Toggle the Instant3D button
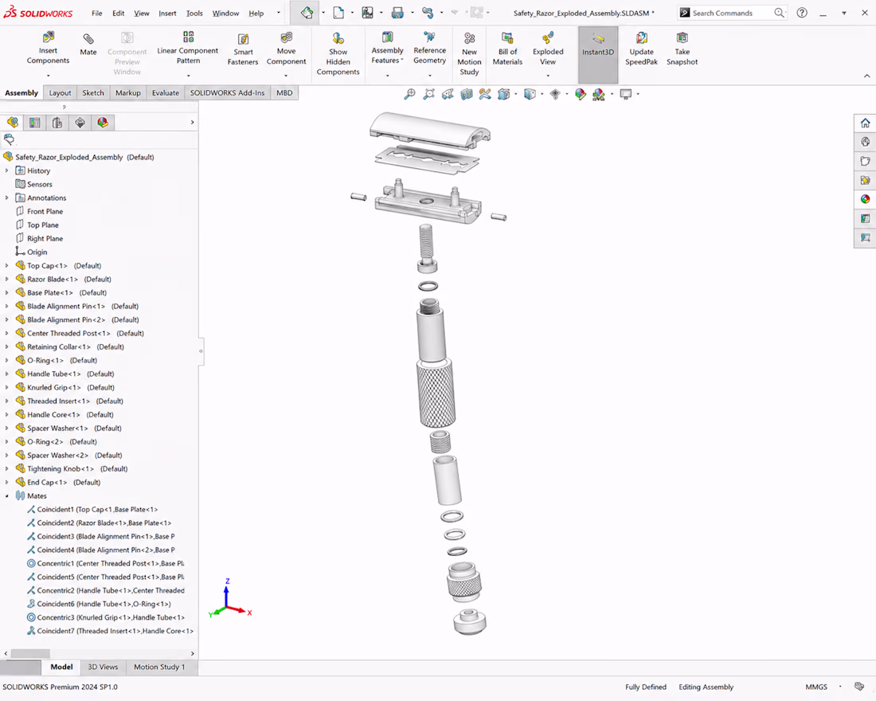 tap(598, 54)
